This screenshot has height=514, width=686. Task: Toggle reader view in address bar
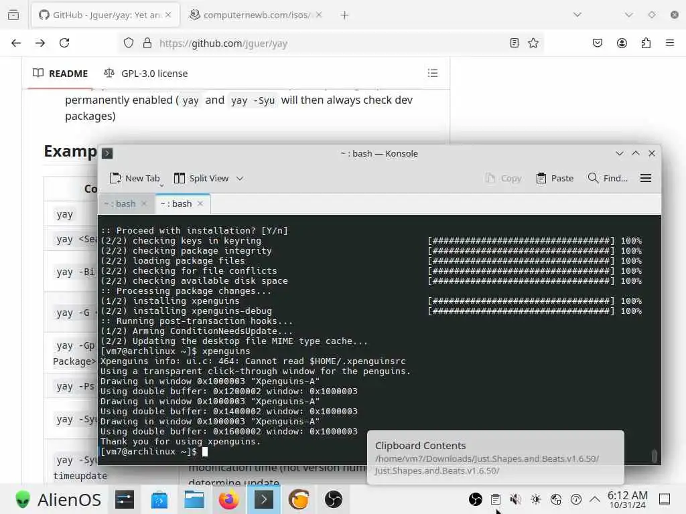coord(514,43)
